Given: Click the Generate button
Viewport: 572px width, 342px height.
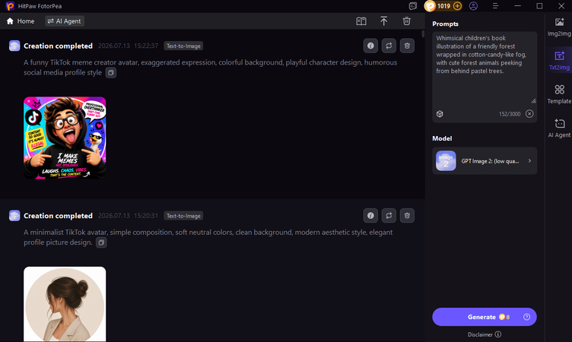Looking at the screenshot, I should click(x=484, y=317).
